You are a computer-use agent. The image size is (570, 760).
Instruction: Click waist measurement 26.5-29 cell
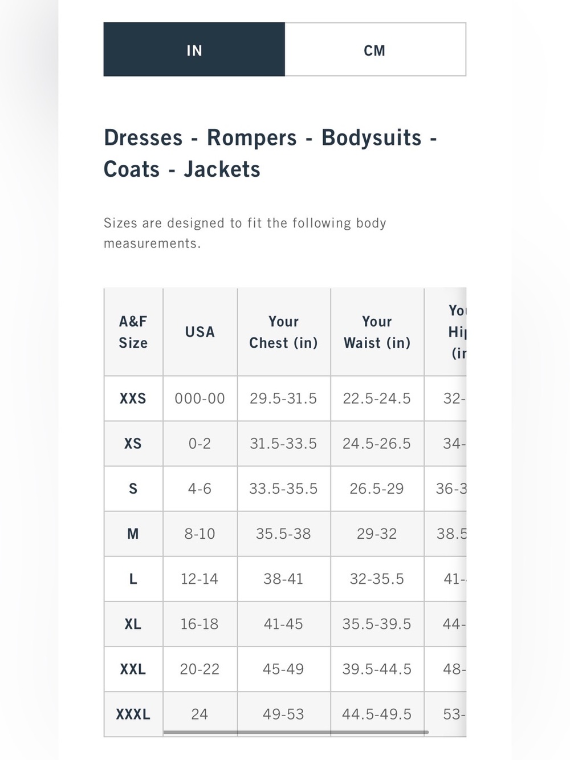(377, 489)
